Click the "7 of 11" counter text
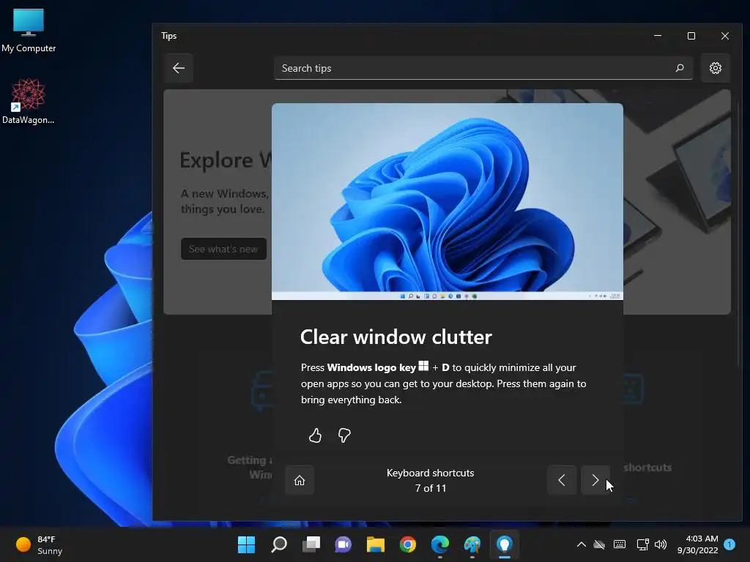The image size is (750, 562). (430, 488)
